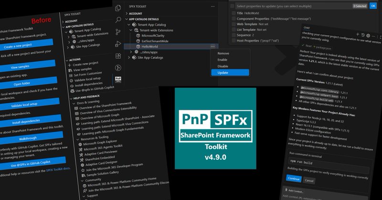Click the blue Open folder button
Image resolution: width=382 pixels, height=200 pixels.
tap(28, 82)
